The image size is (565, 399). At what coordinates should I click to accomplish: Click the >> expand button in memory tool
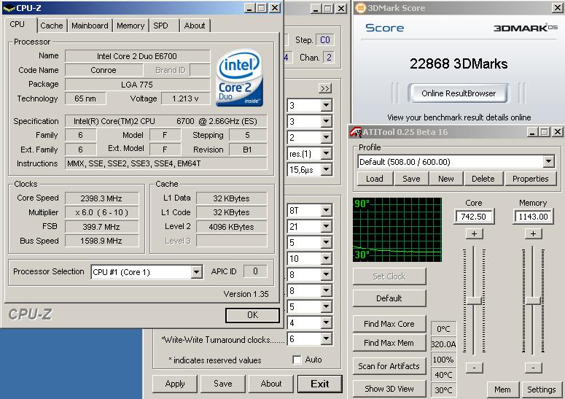pyautogui.click(x=325, y=89)
